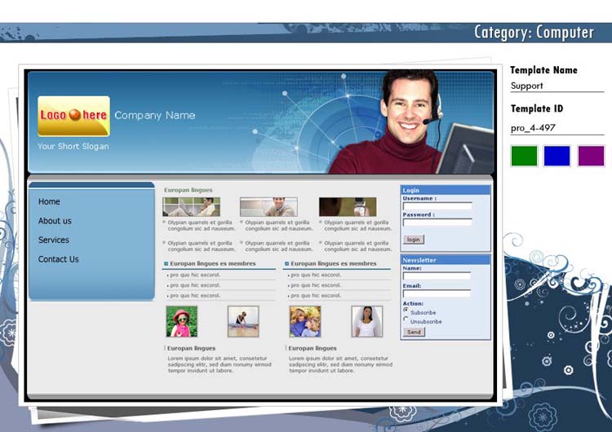Open the girl in pink hat thumbnail
The height and width of the screenshot is (432, 612).
click(182, 322)
